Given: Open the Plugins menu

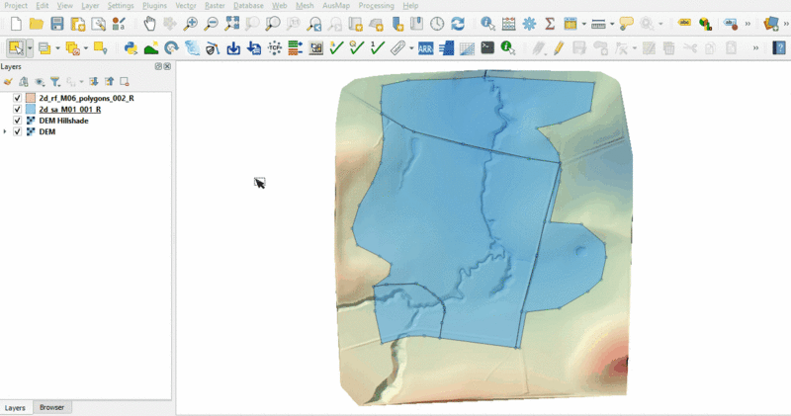Looking at the screenshot, I should (154, 6).
